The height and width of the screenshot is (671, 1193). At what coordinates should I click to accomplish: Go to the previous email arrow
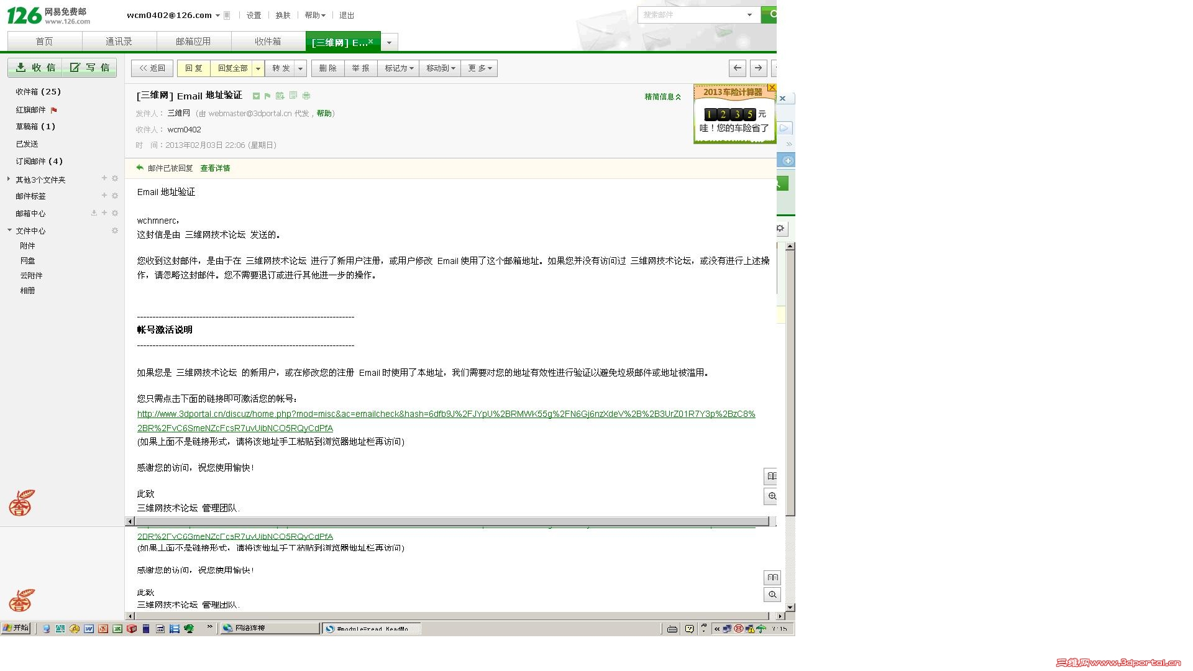737,68
